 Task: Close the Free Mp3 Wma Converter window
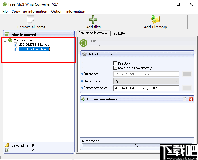(x=191, y=4)
